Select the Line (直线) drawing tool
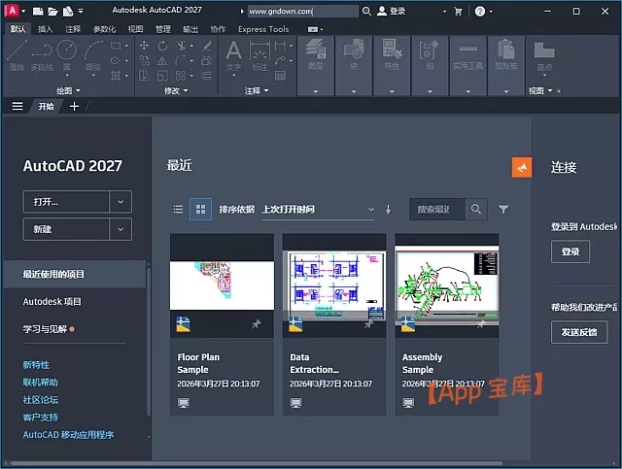 click(x=17, y=55)
